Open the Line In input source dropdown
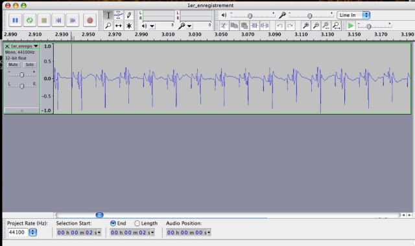 pyautogui.click(x=353, y=15)
